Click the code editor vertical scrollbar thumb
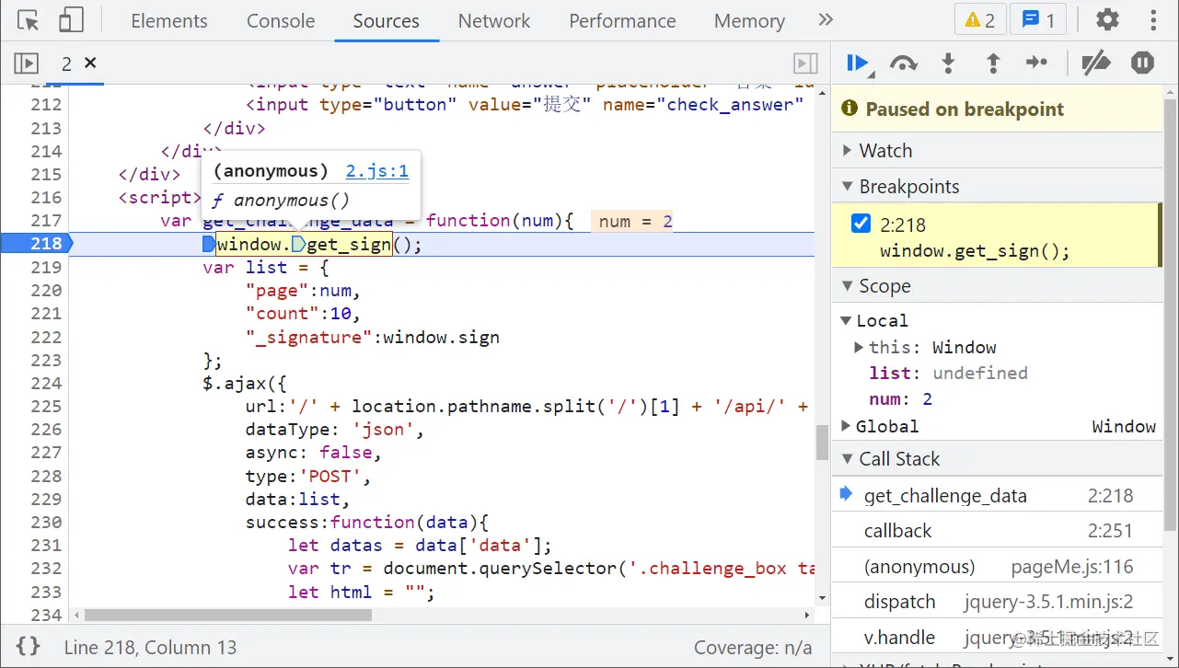This screenshot has width=1179, height=668. tap(822, 443)
